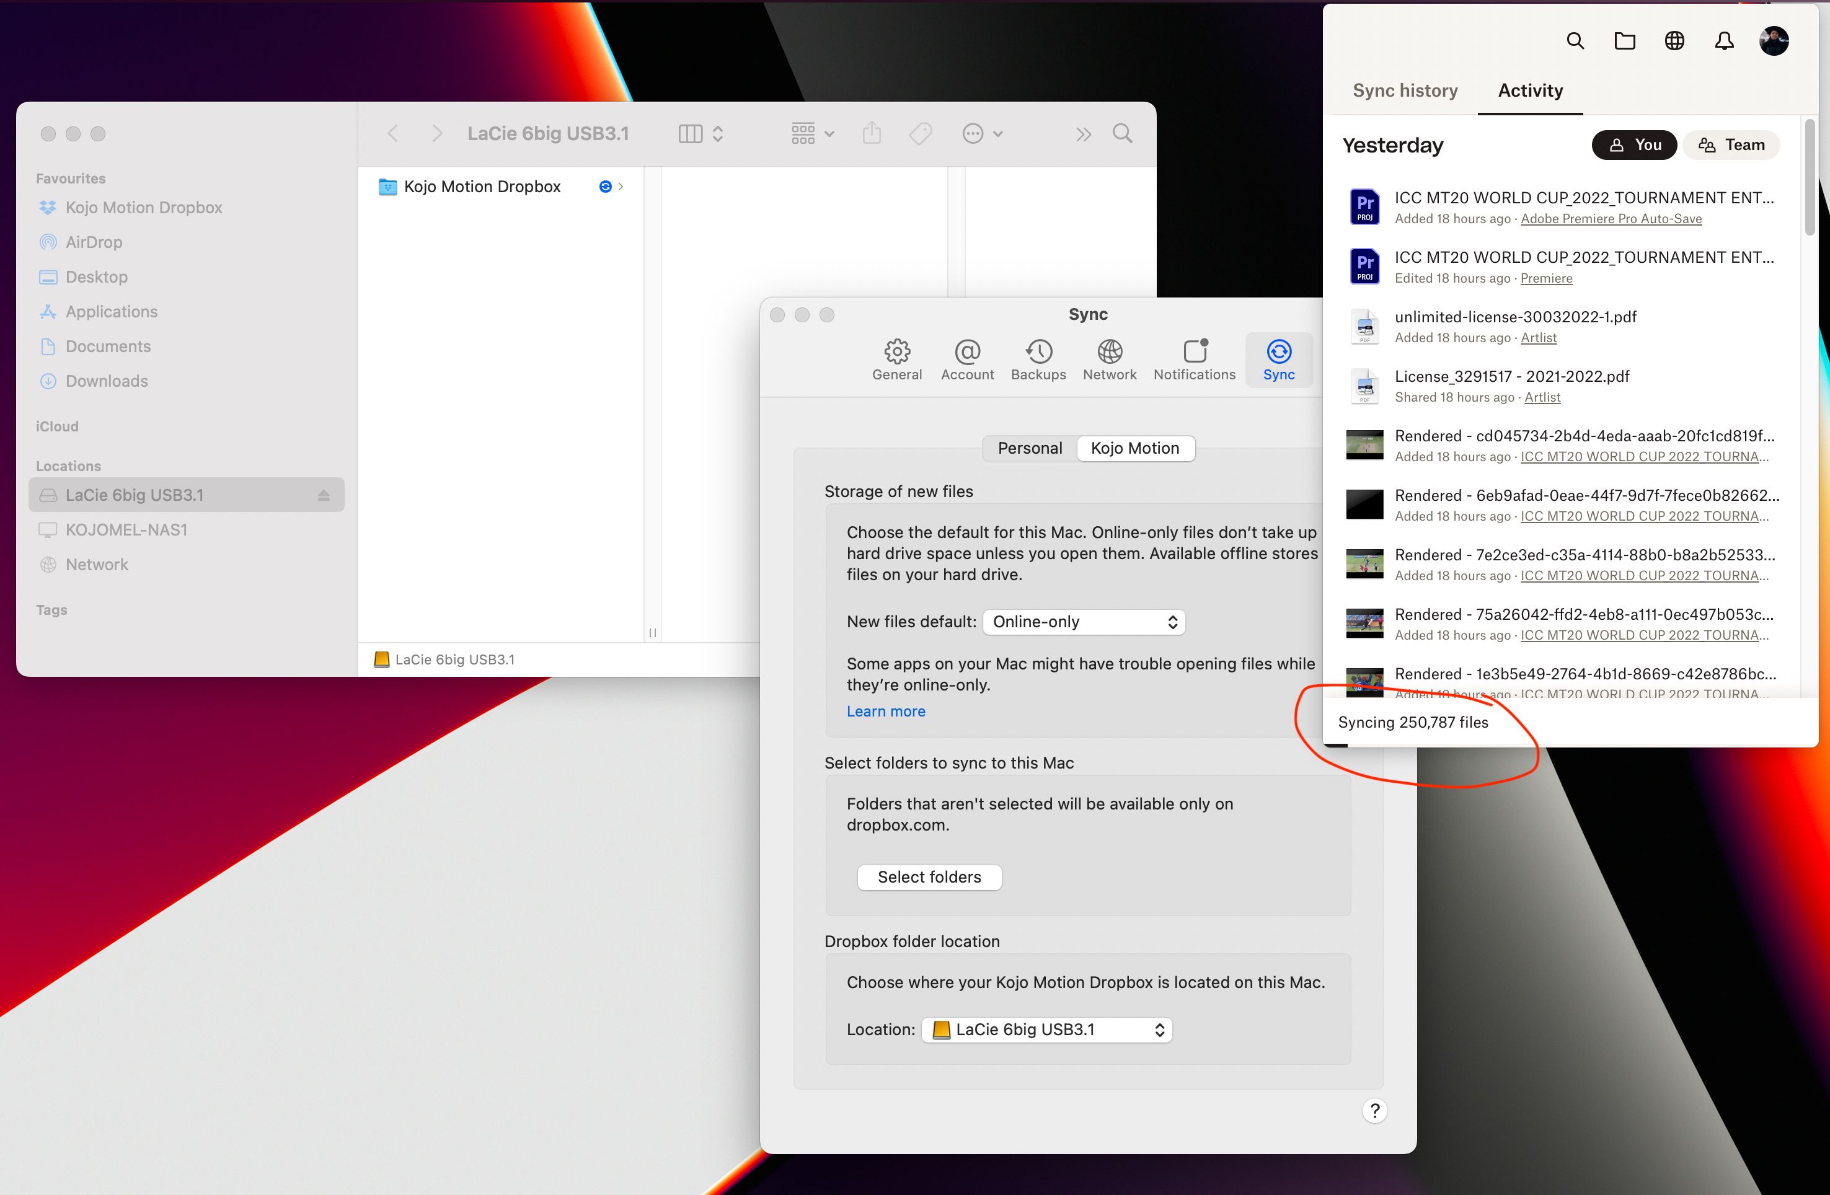Open Dropbox folder icon in panel header
1830x1195 pixels.
[x=1624, y=41]
